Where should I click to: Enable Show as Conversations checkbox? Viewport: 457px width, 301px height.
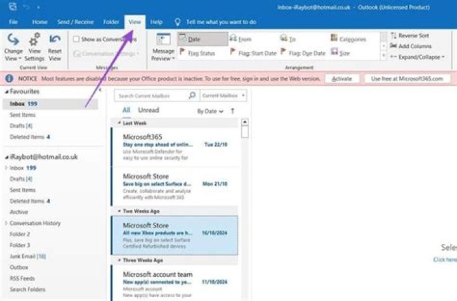76,39
